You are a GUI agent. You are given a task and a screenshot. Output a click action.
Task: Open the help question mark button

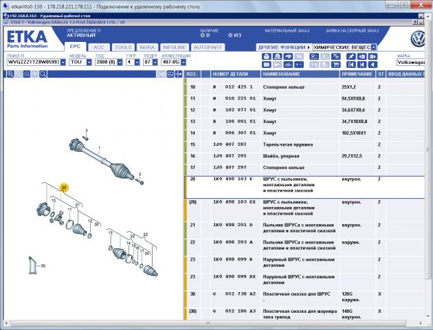[x=415, y=23]
